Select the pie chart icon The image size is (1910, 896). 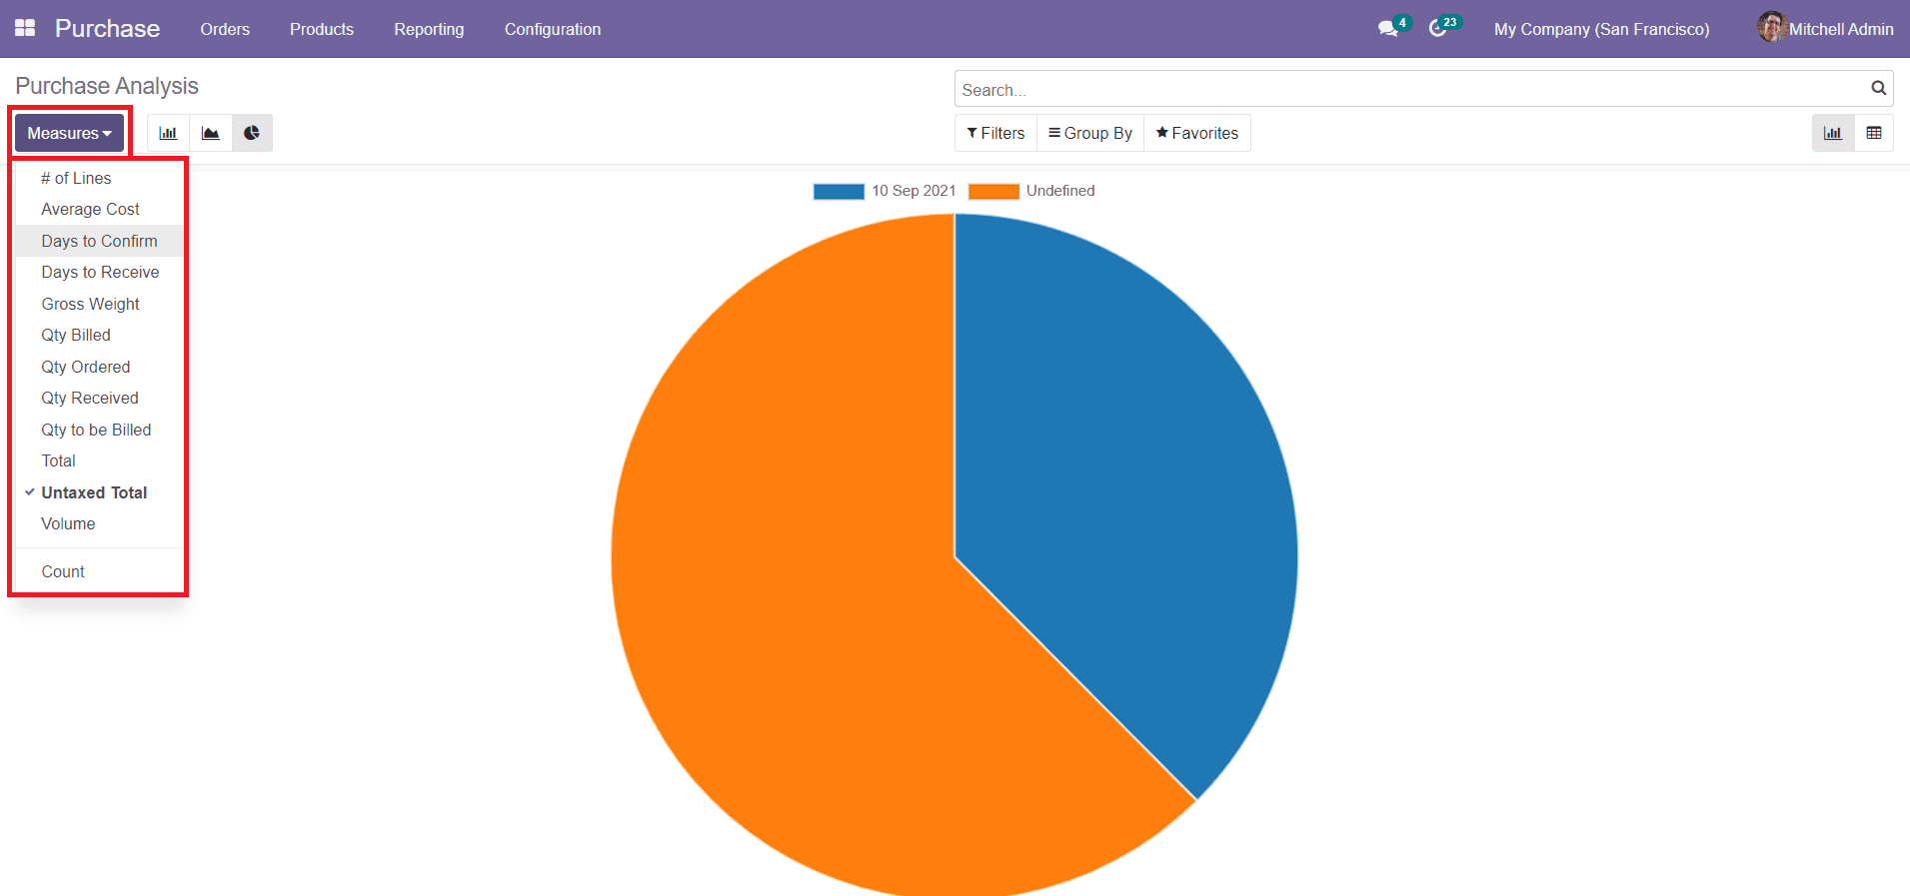[252, 133]
